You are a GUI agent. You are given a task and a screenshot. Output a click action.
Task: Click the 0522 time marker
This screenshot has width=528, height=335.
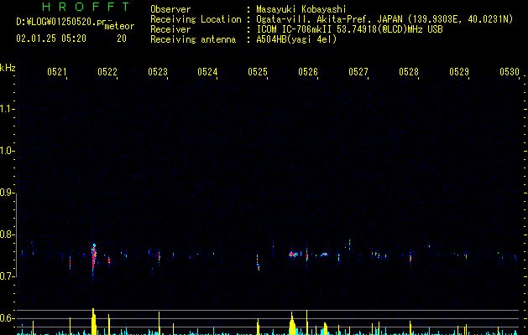click(107, 71)
